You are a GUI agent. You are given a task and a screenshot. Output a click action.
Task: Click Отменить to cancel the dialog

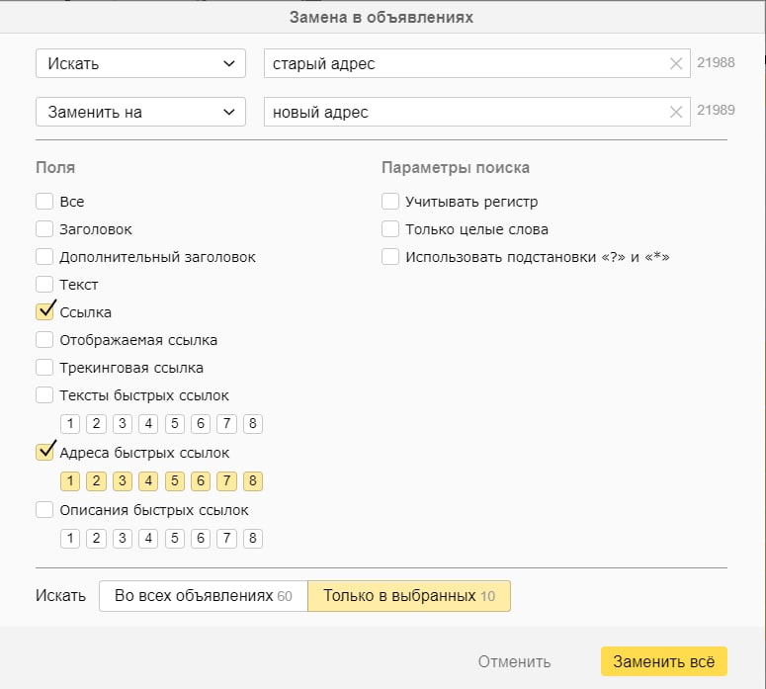(514, 661)
